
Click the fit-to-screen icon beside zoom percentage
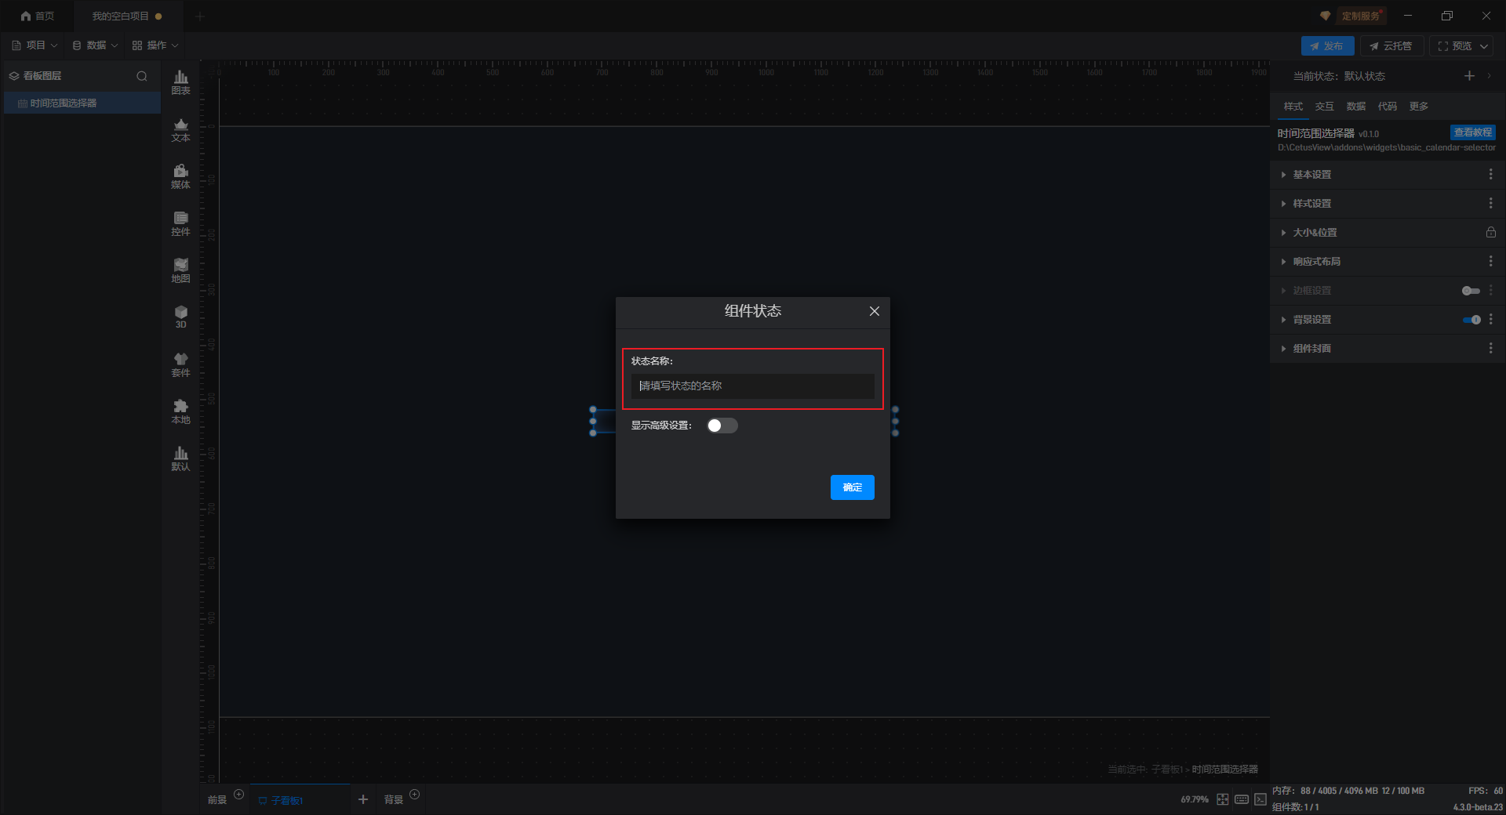click(1223, 799)
